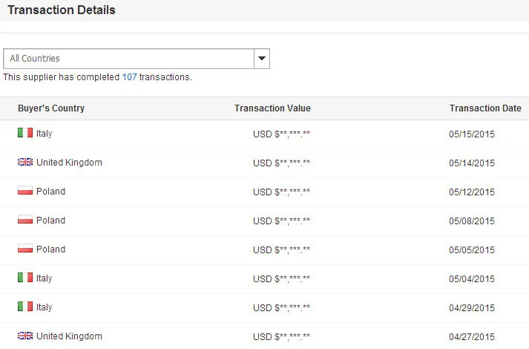This screenshot has width=529, height=349.
Task: Select the Transaction Value column header
Action: click(272, 108)
